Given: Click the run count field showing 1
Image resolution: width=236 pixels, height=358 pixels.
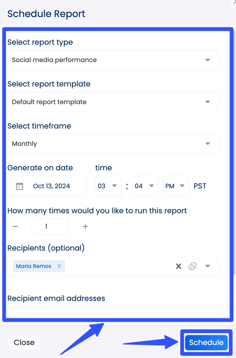Looking at the screenshot, I should pos(50,227).
